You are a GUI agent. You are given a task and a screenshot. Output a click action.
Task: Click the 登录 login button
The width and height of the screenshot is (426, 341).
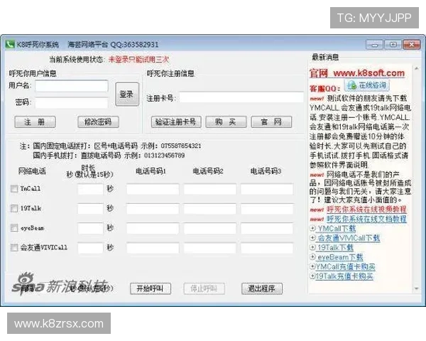(x=127, y=94)
